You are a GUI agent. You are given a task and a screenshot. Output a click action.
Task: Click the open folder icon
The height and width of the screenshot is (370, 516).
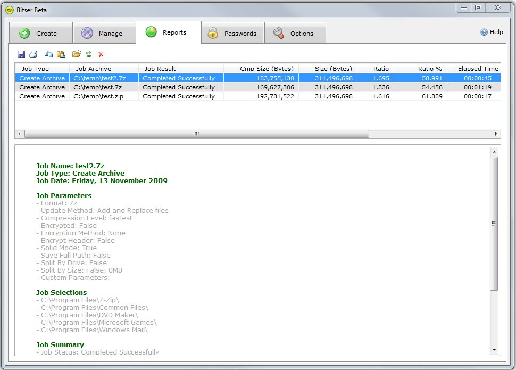coord(77,54)
